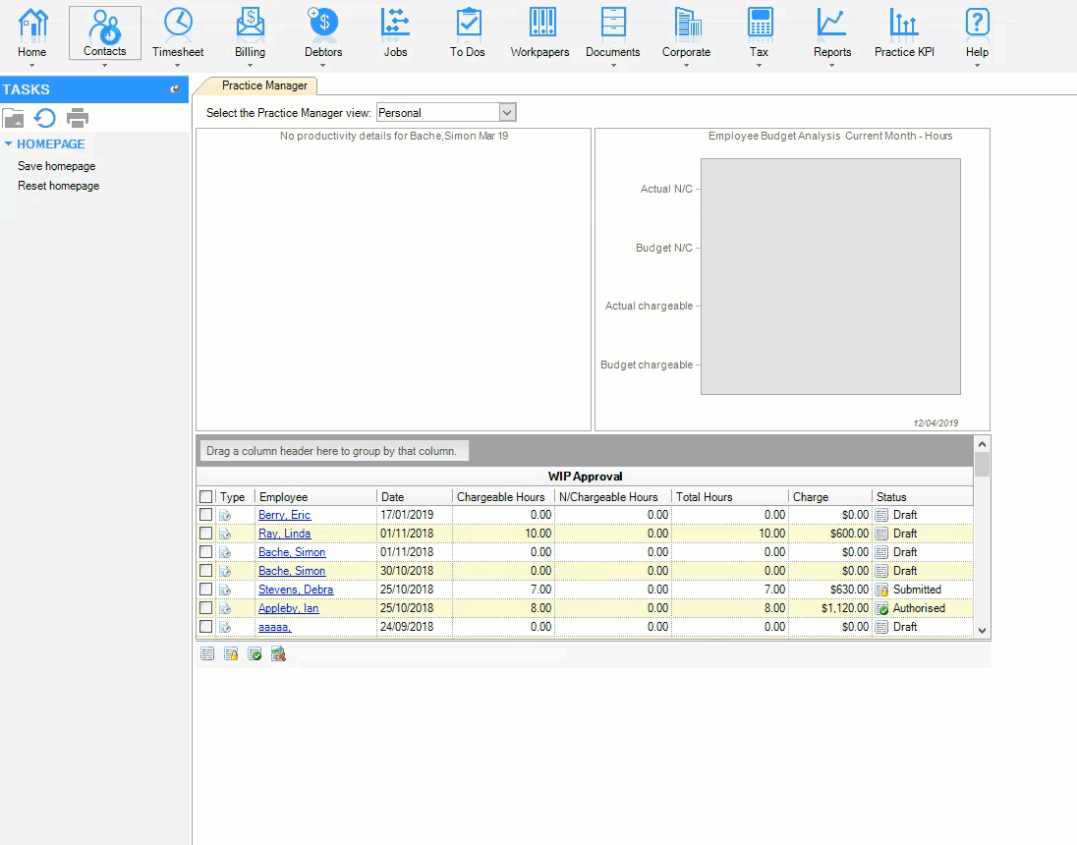
Task: Open the To Dos clipboard icon
Action: click(x=468, y=23)
